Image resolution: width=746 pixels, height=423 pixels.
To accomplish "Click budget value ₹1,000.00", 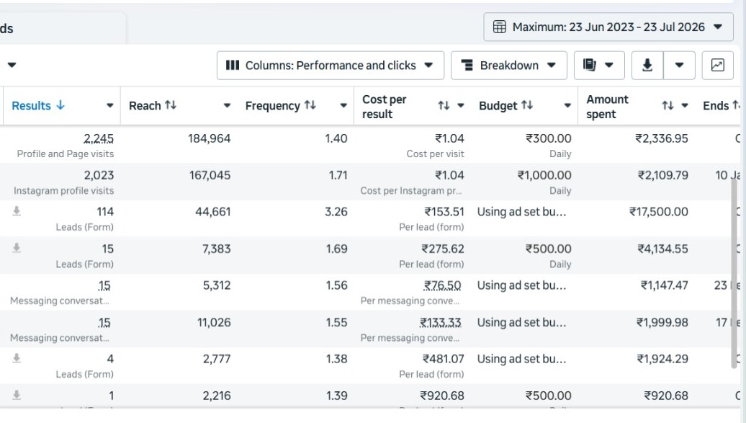I will tap(545, 175).
